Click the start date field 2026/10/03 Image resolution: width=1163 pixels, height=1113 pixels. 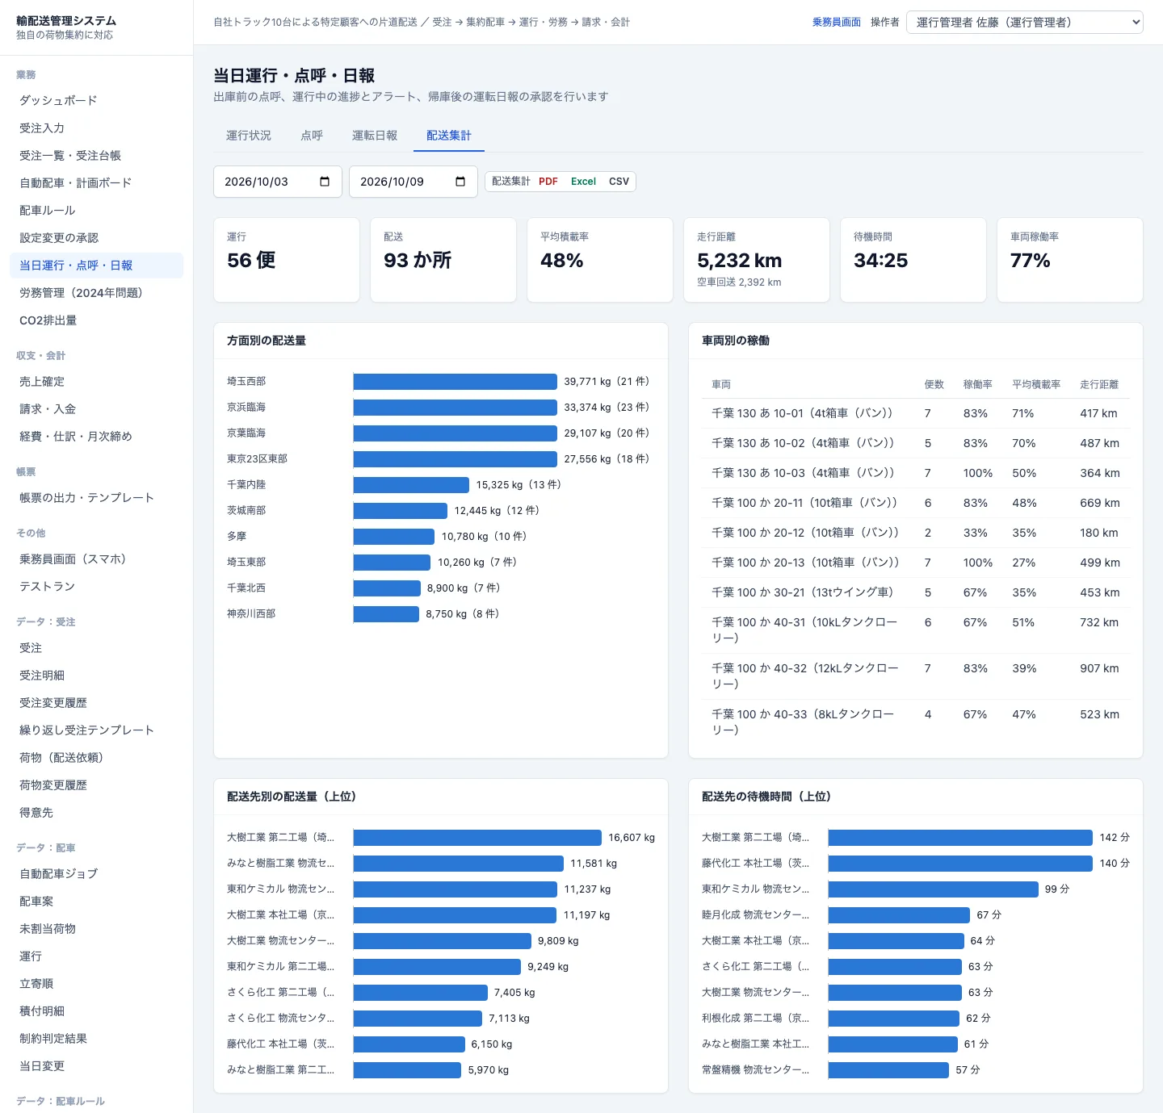pos(278,182)
